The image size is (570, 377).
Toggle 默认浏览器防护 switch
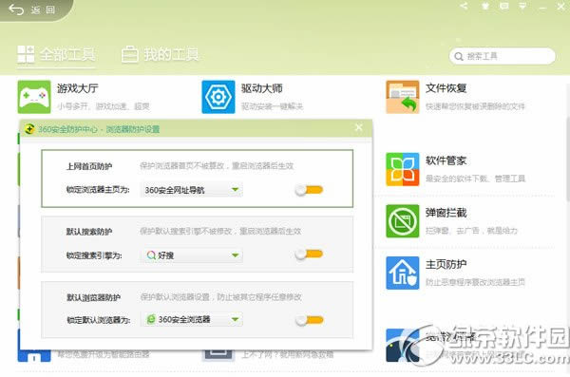[309, 320]
